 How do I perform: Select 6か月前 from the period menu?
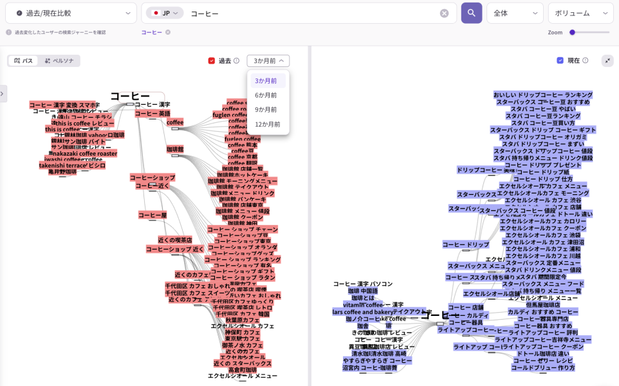click(266, 95)
